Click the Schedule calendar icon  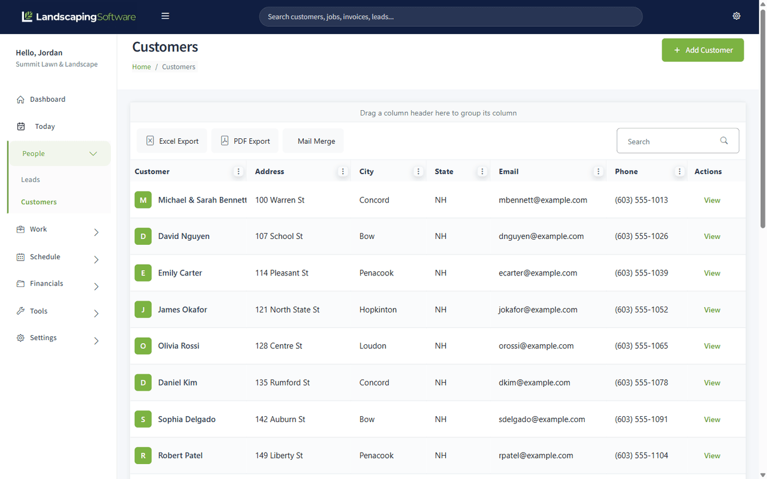pos(20,257)
